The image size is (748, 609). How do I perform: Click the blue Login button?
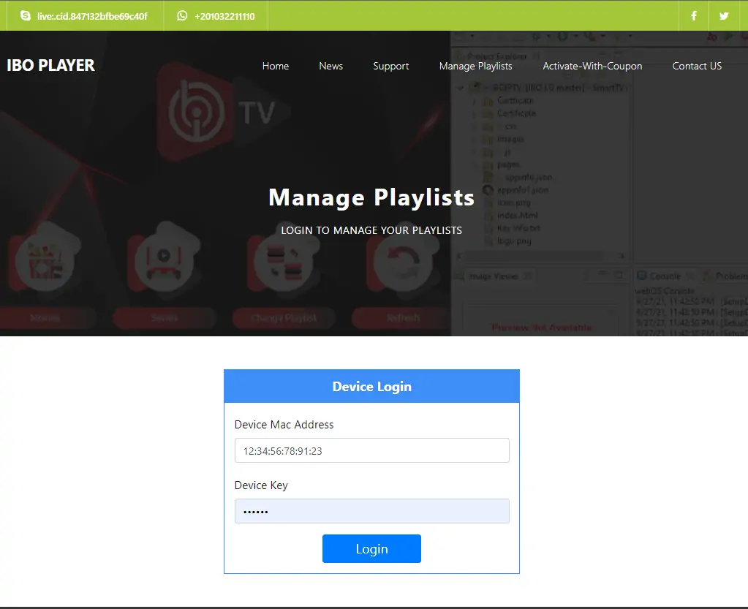[x=371, y=549]
